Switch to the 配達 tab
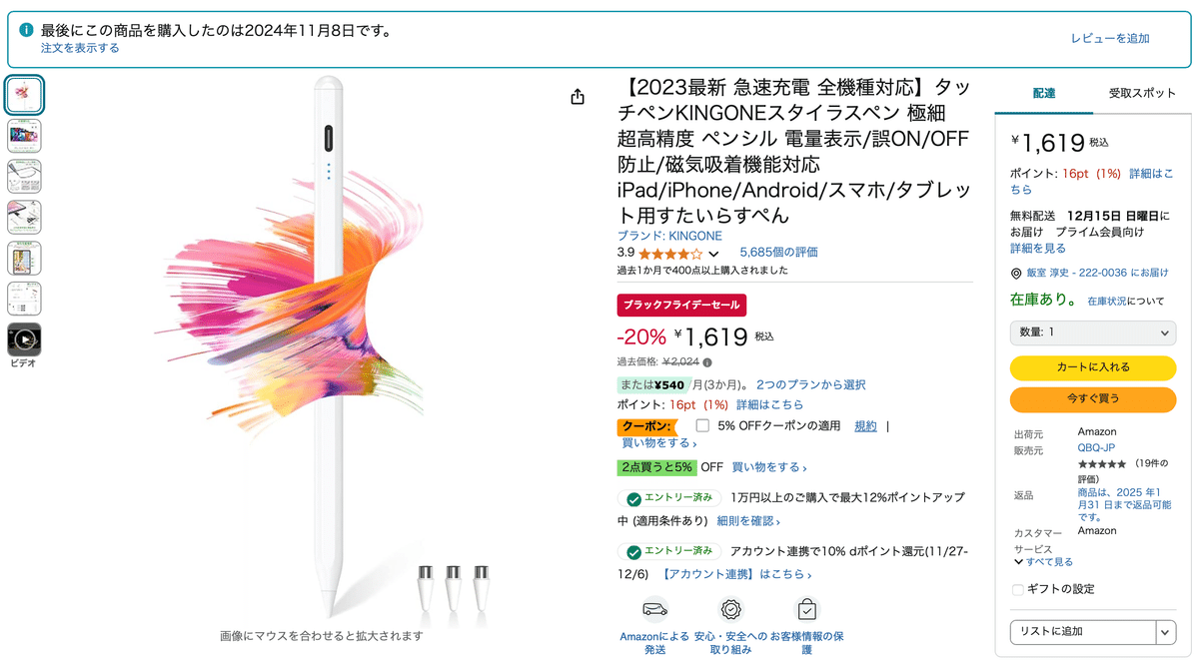The height and width of the screenshot is (661, 1199). [x=1044, y=92]
